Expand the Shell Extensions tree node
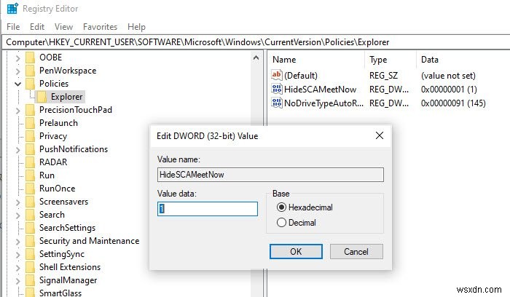The image size is (510, 297). click(x=18, y=268)
